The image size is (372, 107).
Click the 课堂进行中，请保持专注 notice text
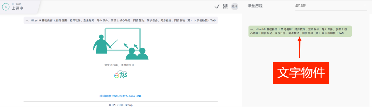click(120, 65)
